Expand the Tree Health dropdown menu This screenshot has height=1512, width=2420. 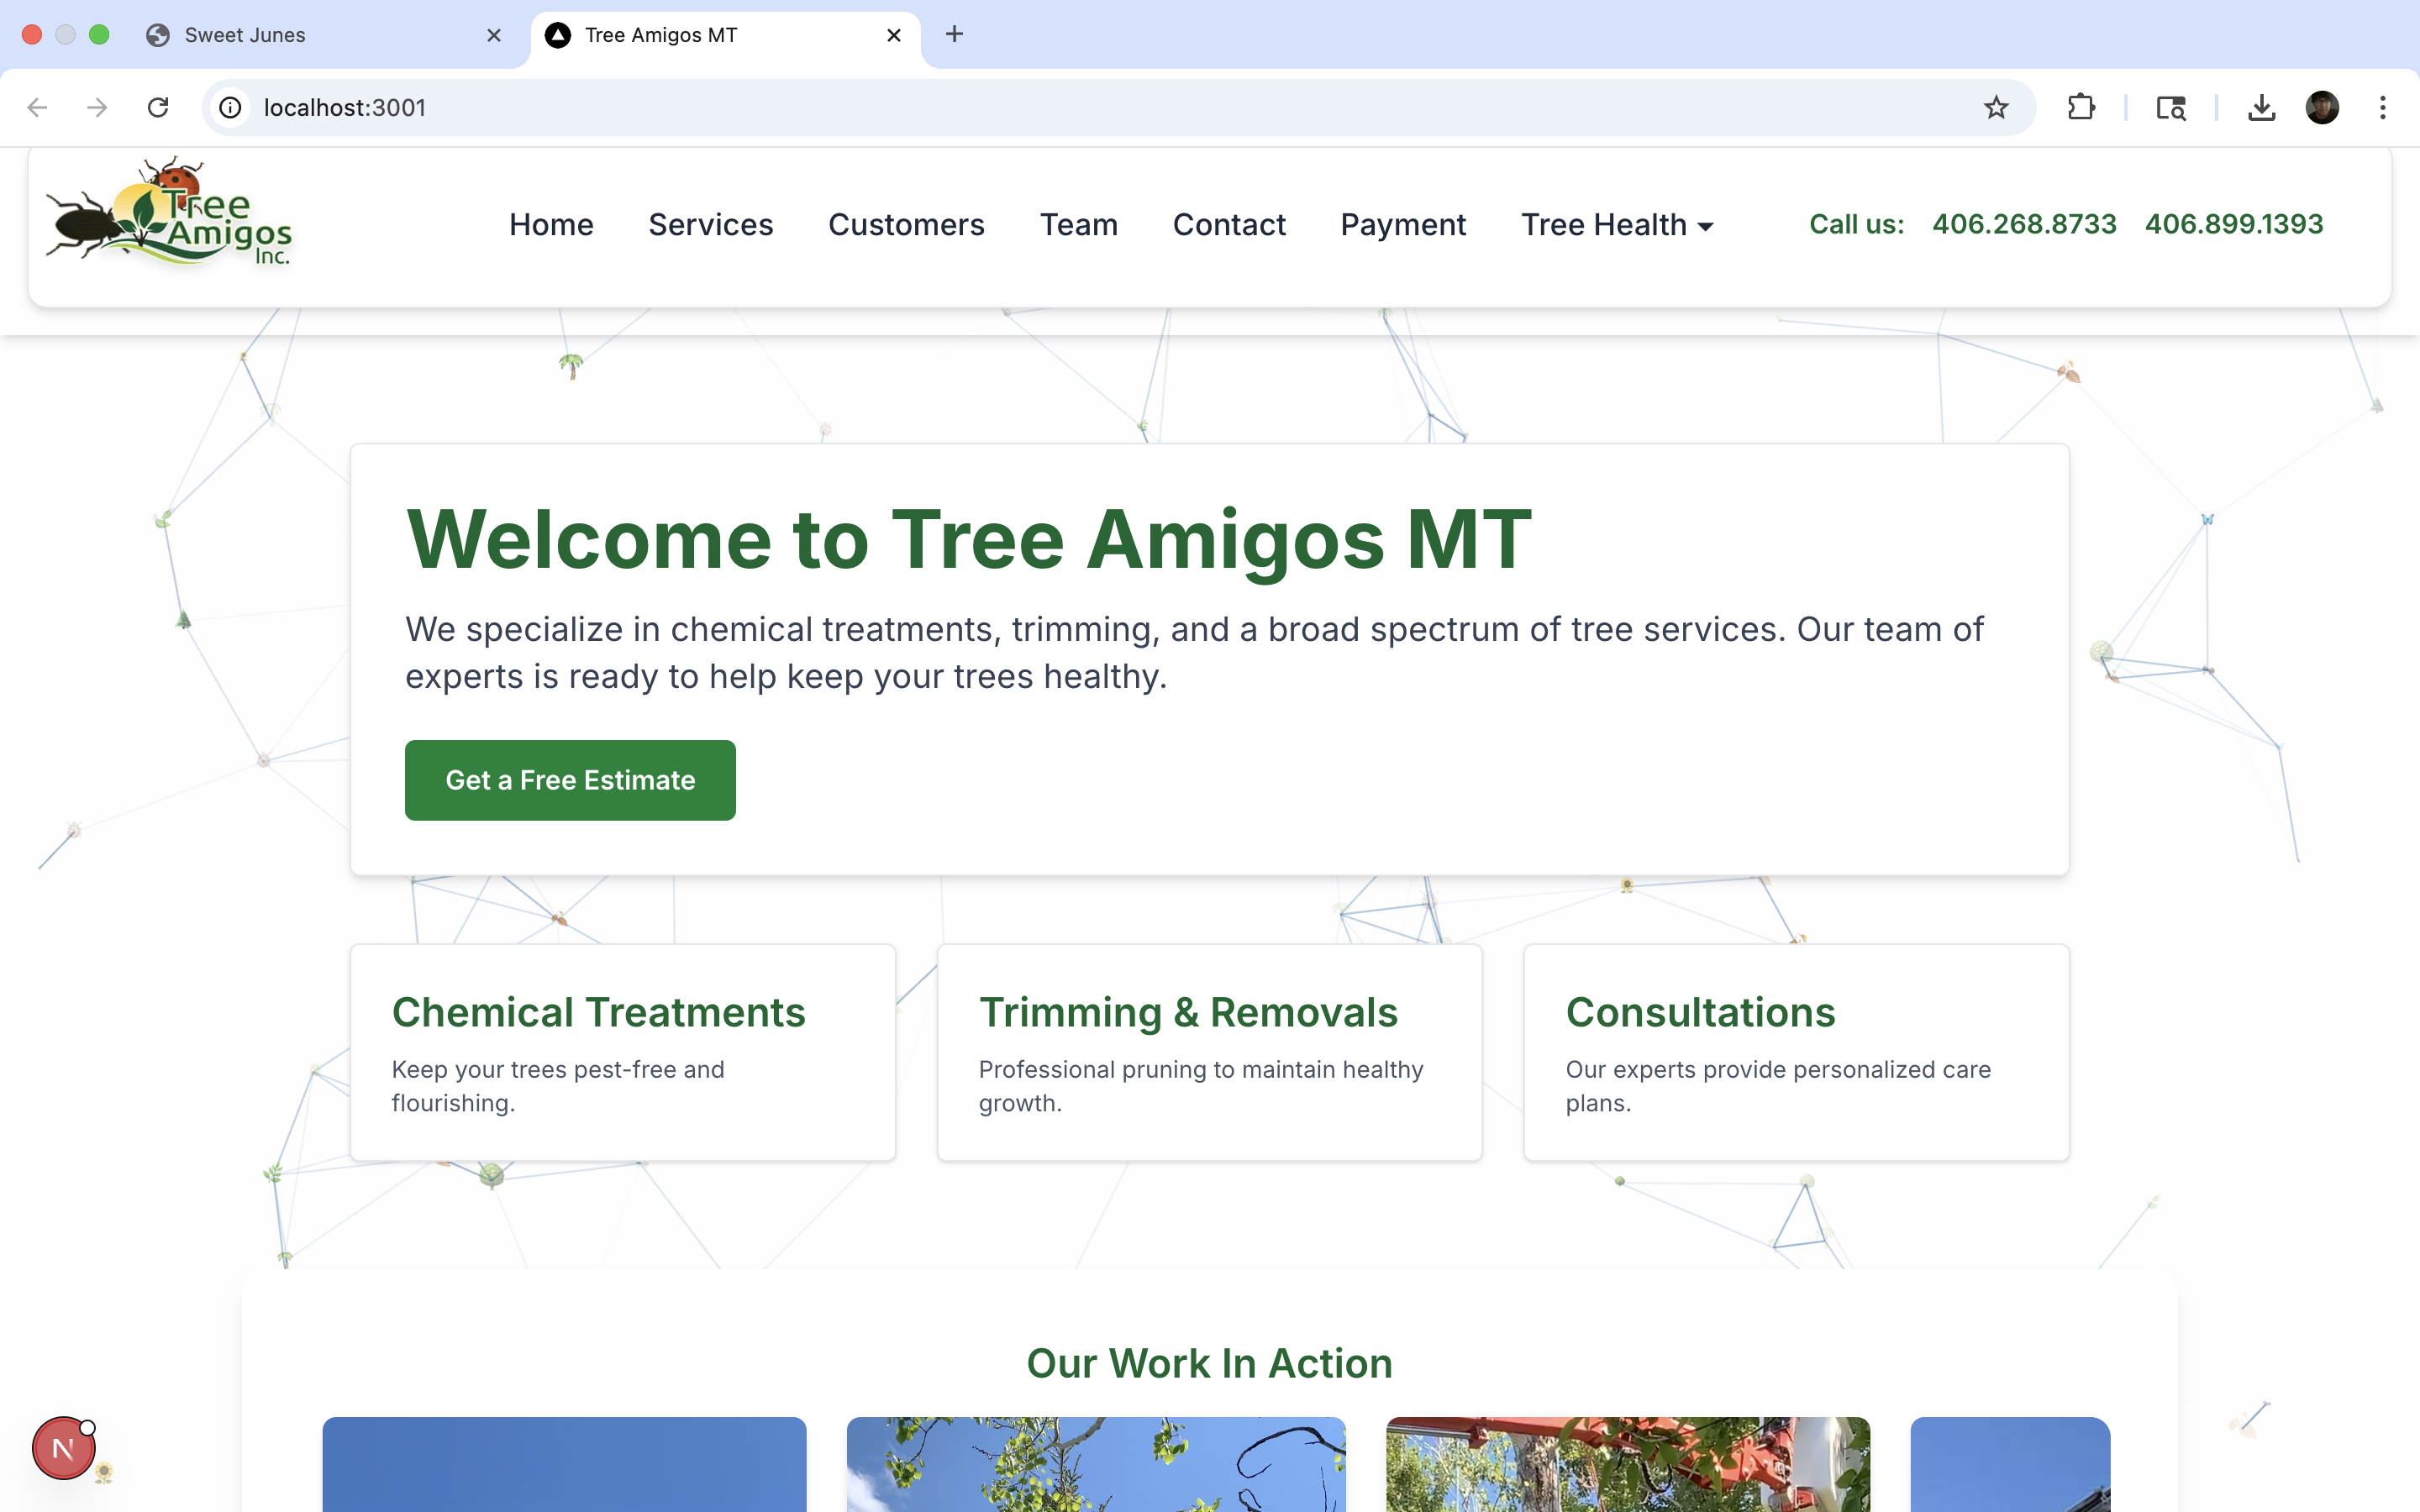pyautogui.click(x=1617, y=224)
